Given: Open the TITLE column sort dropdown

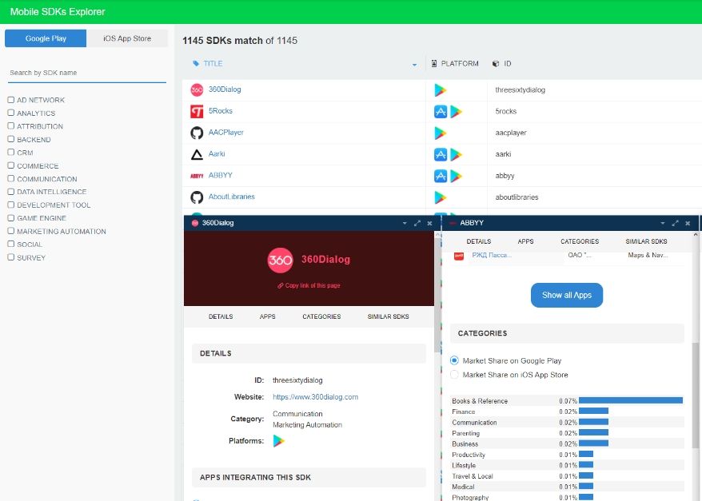Looking at the screenshot, I should click(x=414, y=64).
